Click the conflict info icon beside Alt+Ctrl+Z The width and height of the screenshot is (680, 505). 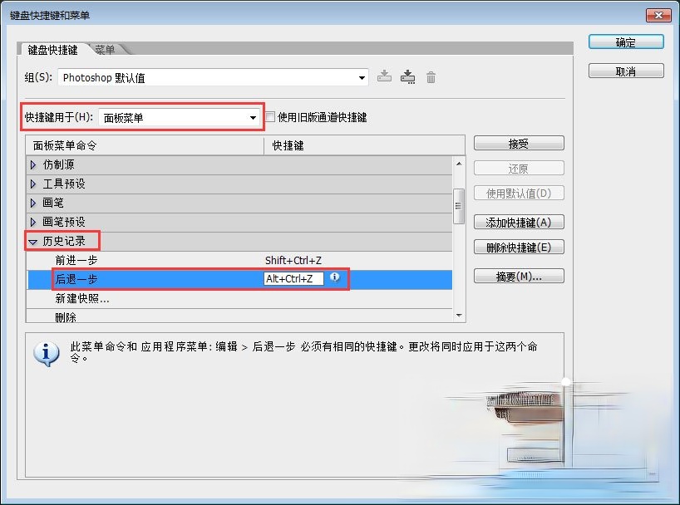click(335, 279)
